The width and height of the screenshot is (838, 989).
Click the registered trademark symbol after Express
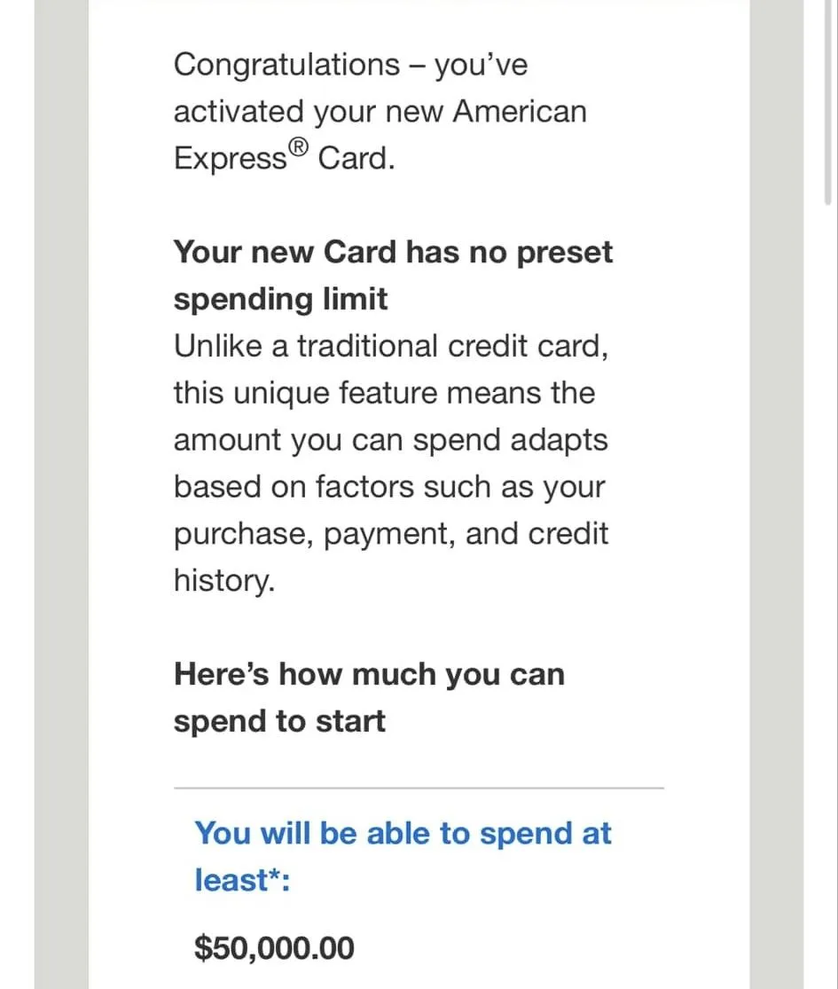point(299,147)
